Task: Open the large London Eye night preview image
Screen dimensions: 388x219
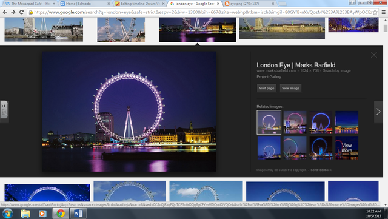Action: coord(129,112)
